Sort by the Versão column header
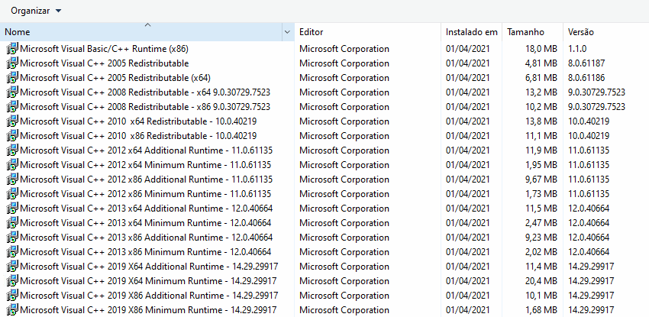 pos(606,32)
